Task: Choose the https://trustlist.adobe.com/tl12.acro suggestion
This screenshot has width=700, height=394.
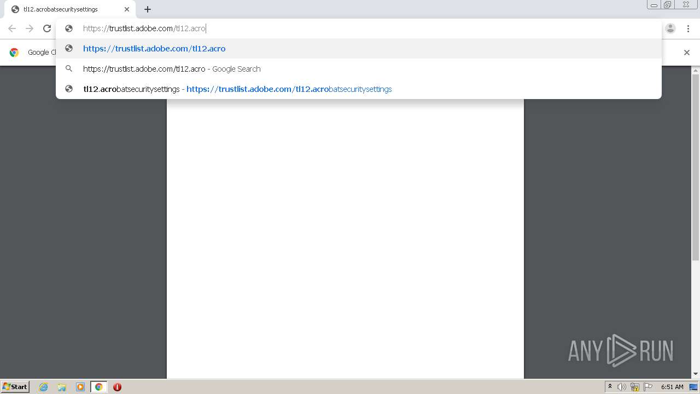Action: coord(358,49)
